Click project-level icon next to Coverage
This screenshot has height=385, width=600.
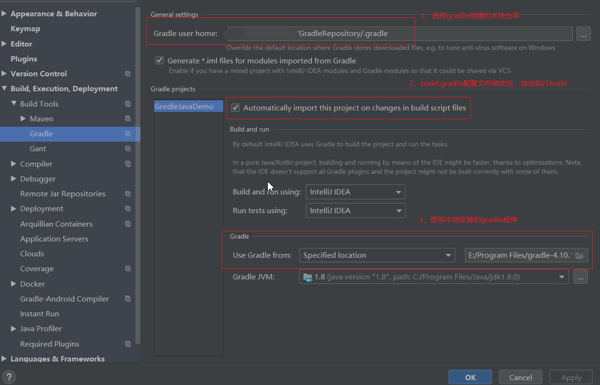tap(128, 269)
